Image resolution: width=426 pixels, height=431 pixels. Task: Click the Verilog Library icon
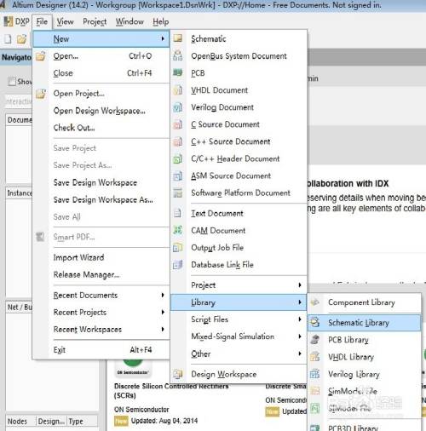[315, 374]
